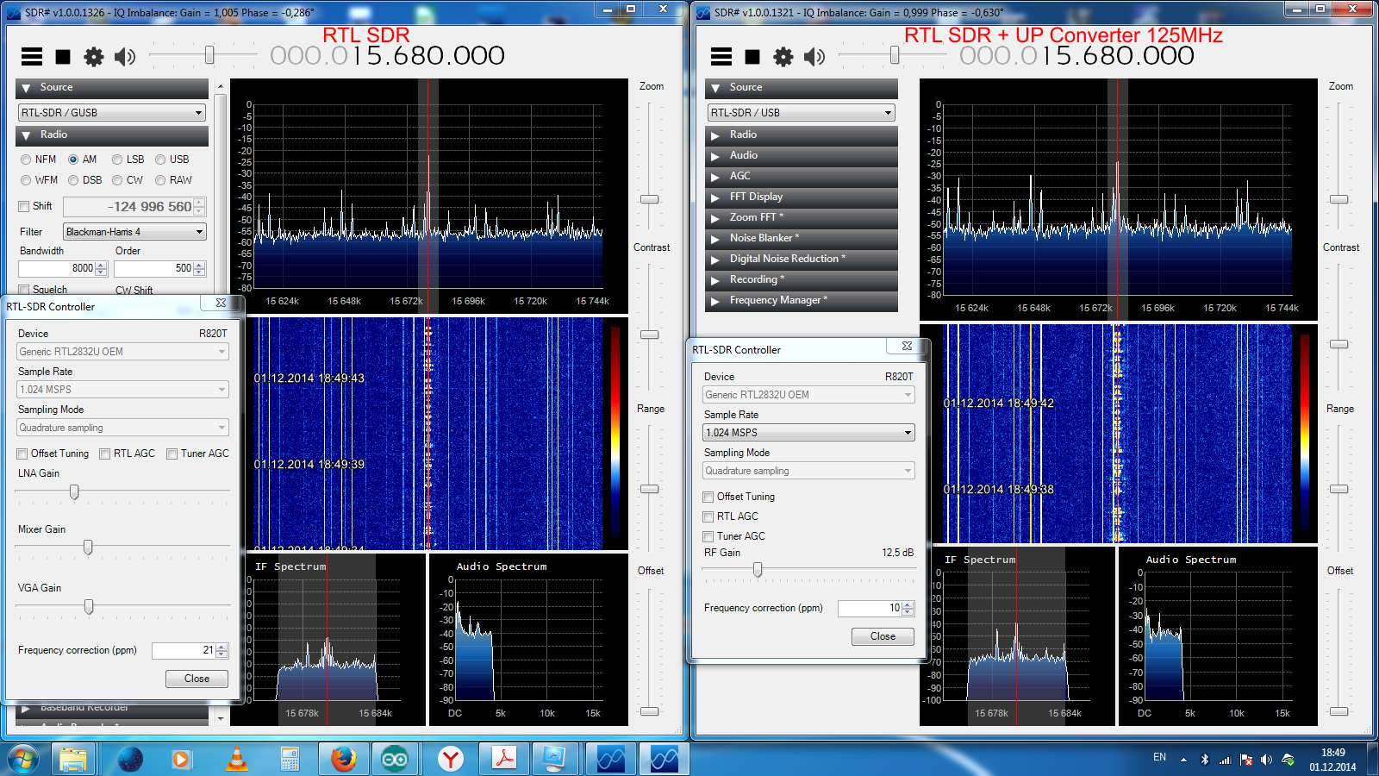Open blue globe application taskbar icon
This screenshot has width=1379, height=776.
(x=129, y=760)
